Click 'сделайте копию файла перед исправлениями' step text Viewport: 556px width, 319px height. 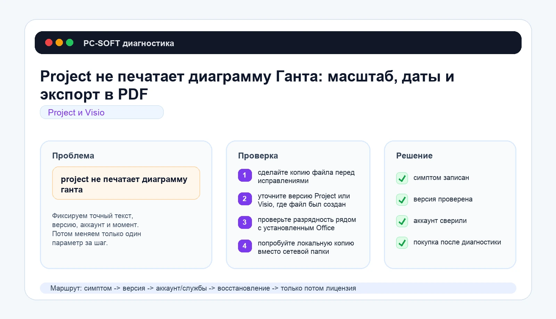[x=306, y=176]
